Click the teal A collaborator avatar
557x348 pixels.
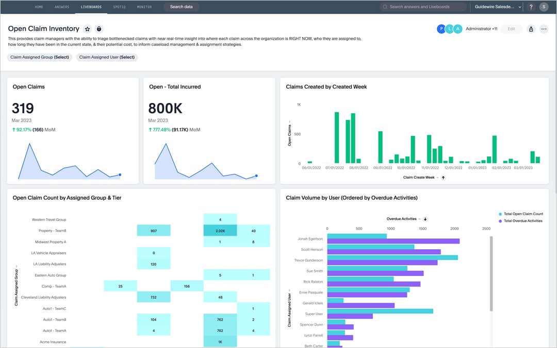click(457, 29)
